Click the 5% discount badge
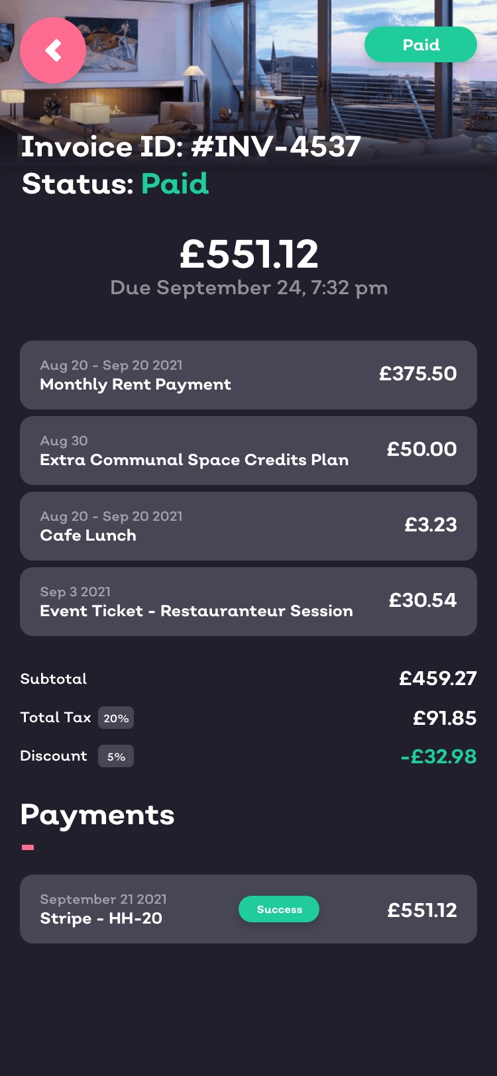This screenshot has height=1076, width=497. tap(116, 757)
